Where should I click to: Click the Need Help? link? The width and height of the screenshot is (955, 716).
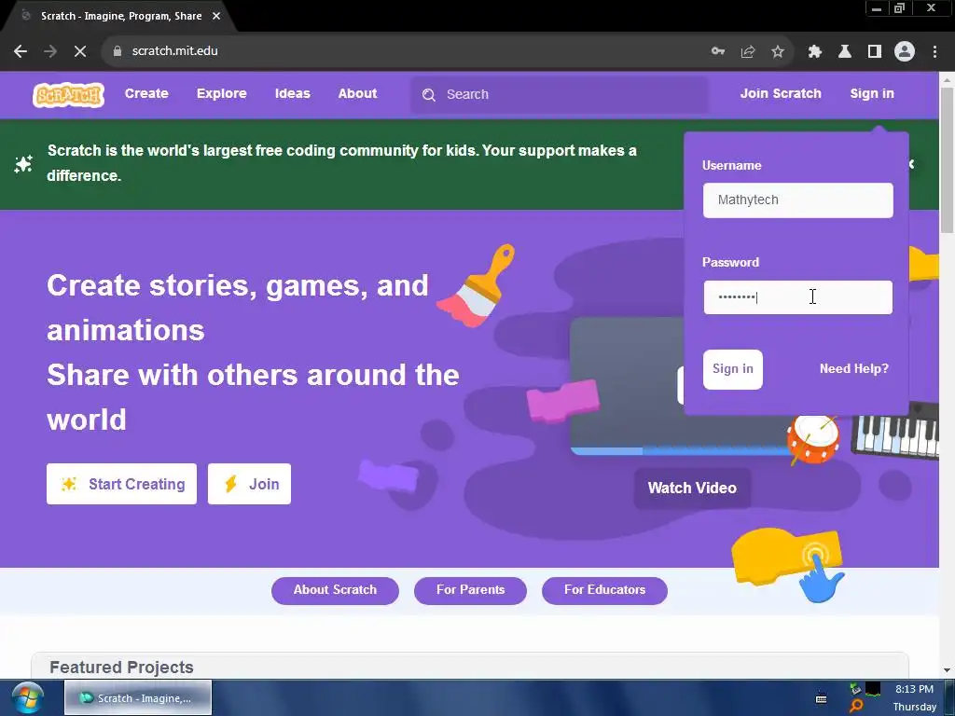click(x=854, y=369)
